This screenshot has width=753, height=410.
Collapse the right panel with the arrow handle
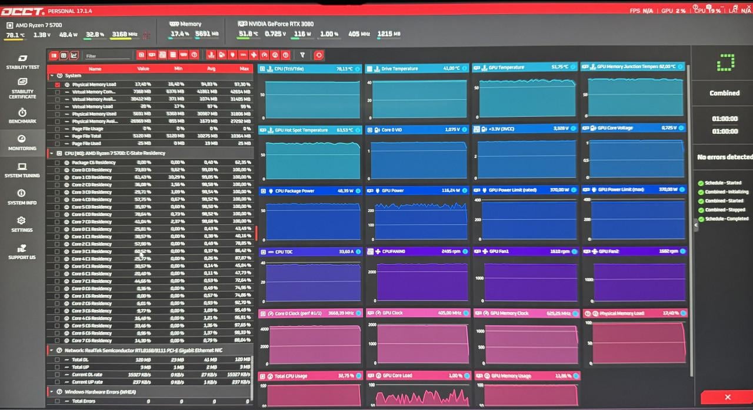click(x=695, y=224)
